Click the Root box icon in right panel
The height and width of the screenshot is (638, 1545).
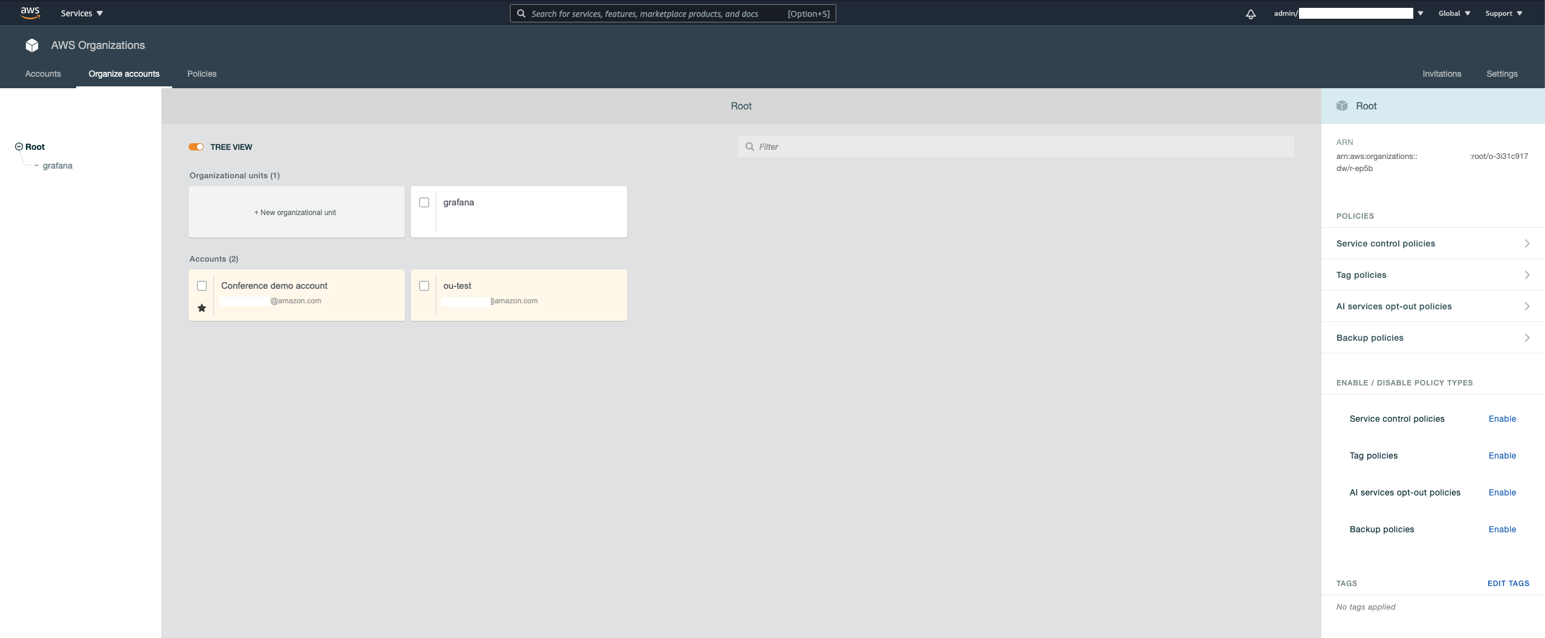pos(1343,105)
